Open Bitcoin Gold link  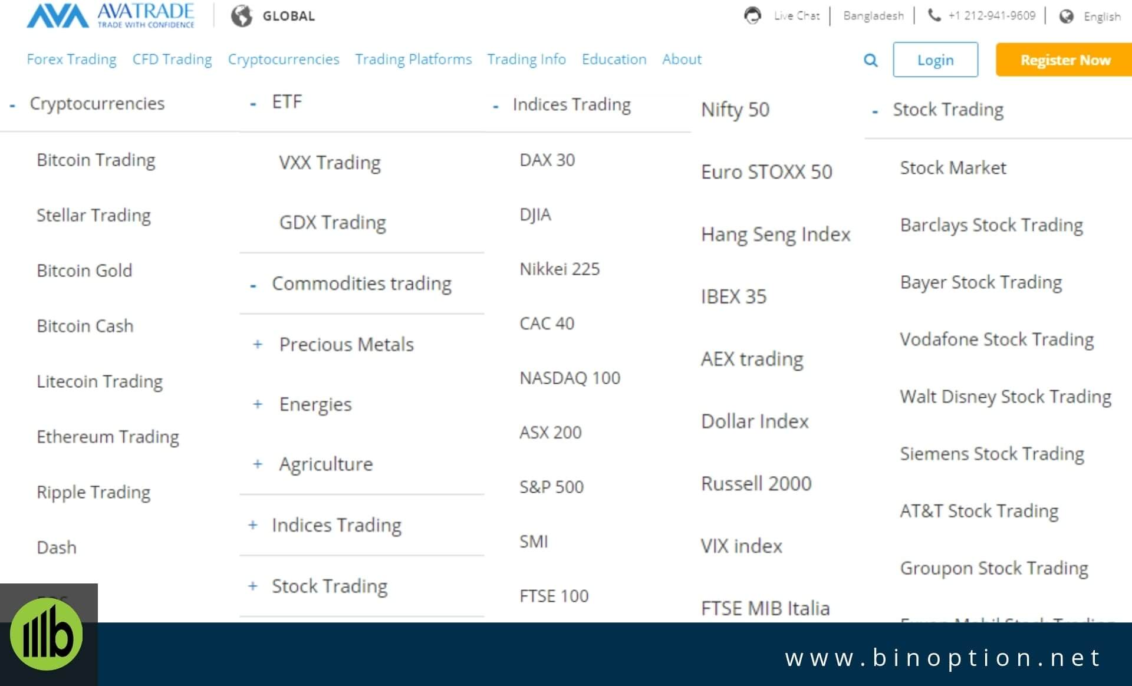pyautogui.click(x=84, y=271)
